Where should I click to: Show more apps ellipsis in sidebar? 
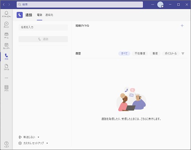[6, 78]
